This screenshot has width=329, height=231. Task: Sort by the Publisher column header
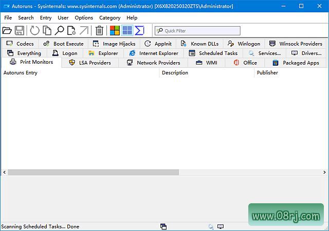point(291,73)
